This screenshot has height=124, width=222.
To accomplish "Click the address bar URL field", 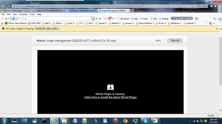I will pos(104,6).
